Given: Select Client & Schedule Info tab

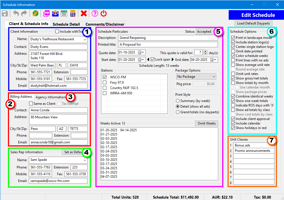Looking at the screenshot, I should [29, 24].
